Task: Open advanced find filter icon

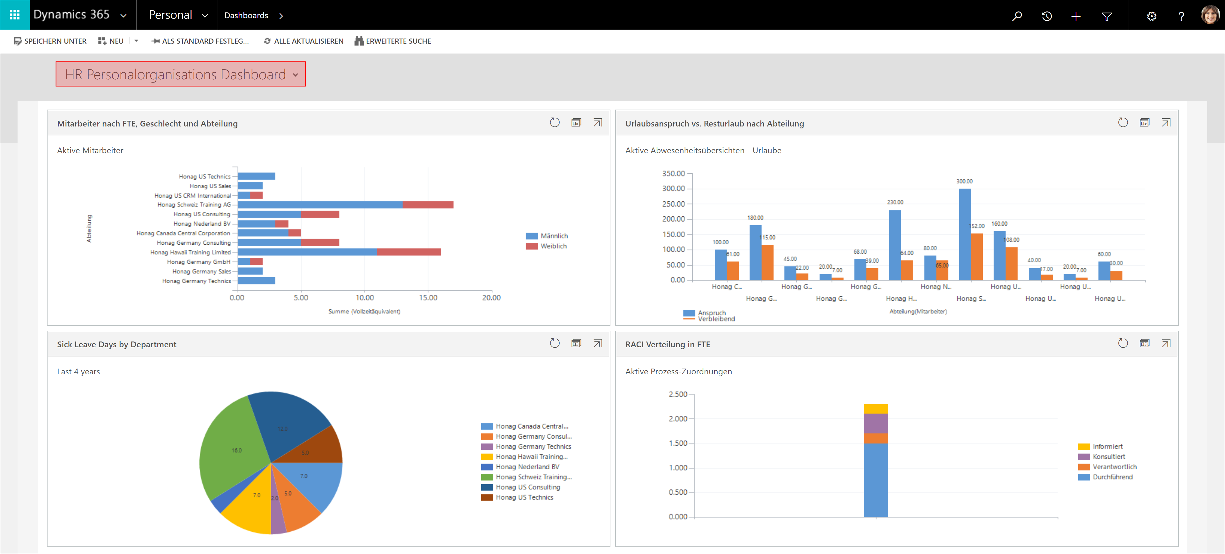Action: pos(1107,16)
